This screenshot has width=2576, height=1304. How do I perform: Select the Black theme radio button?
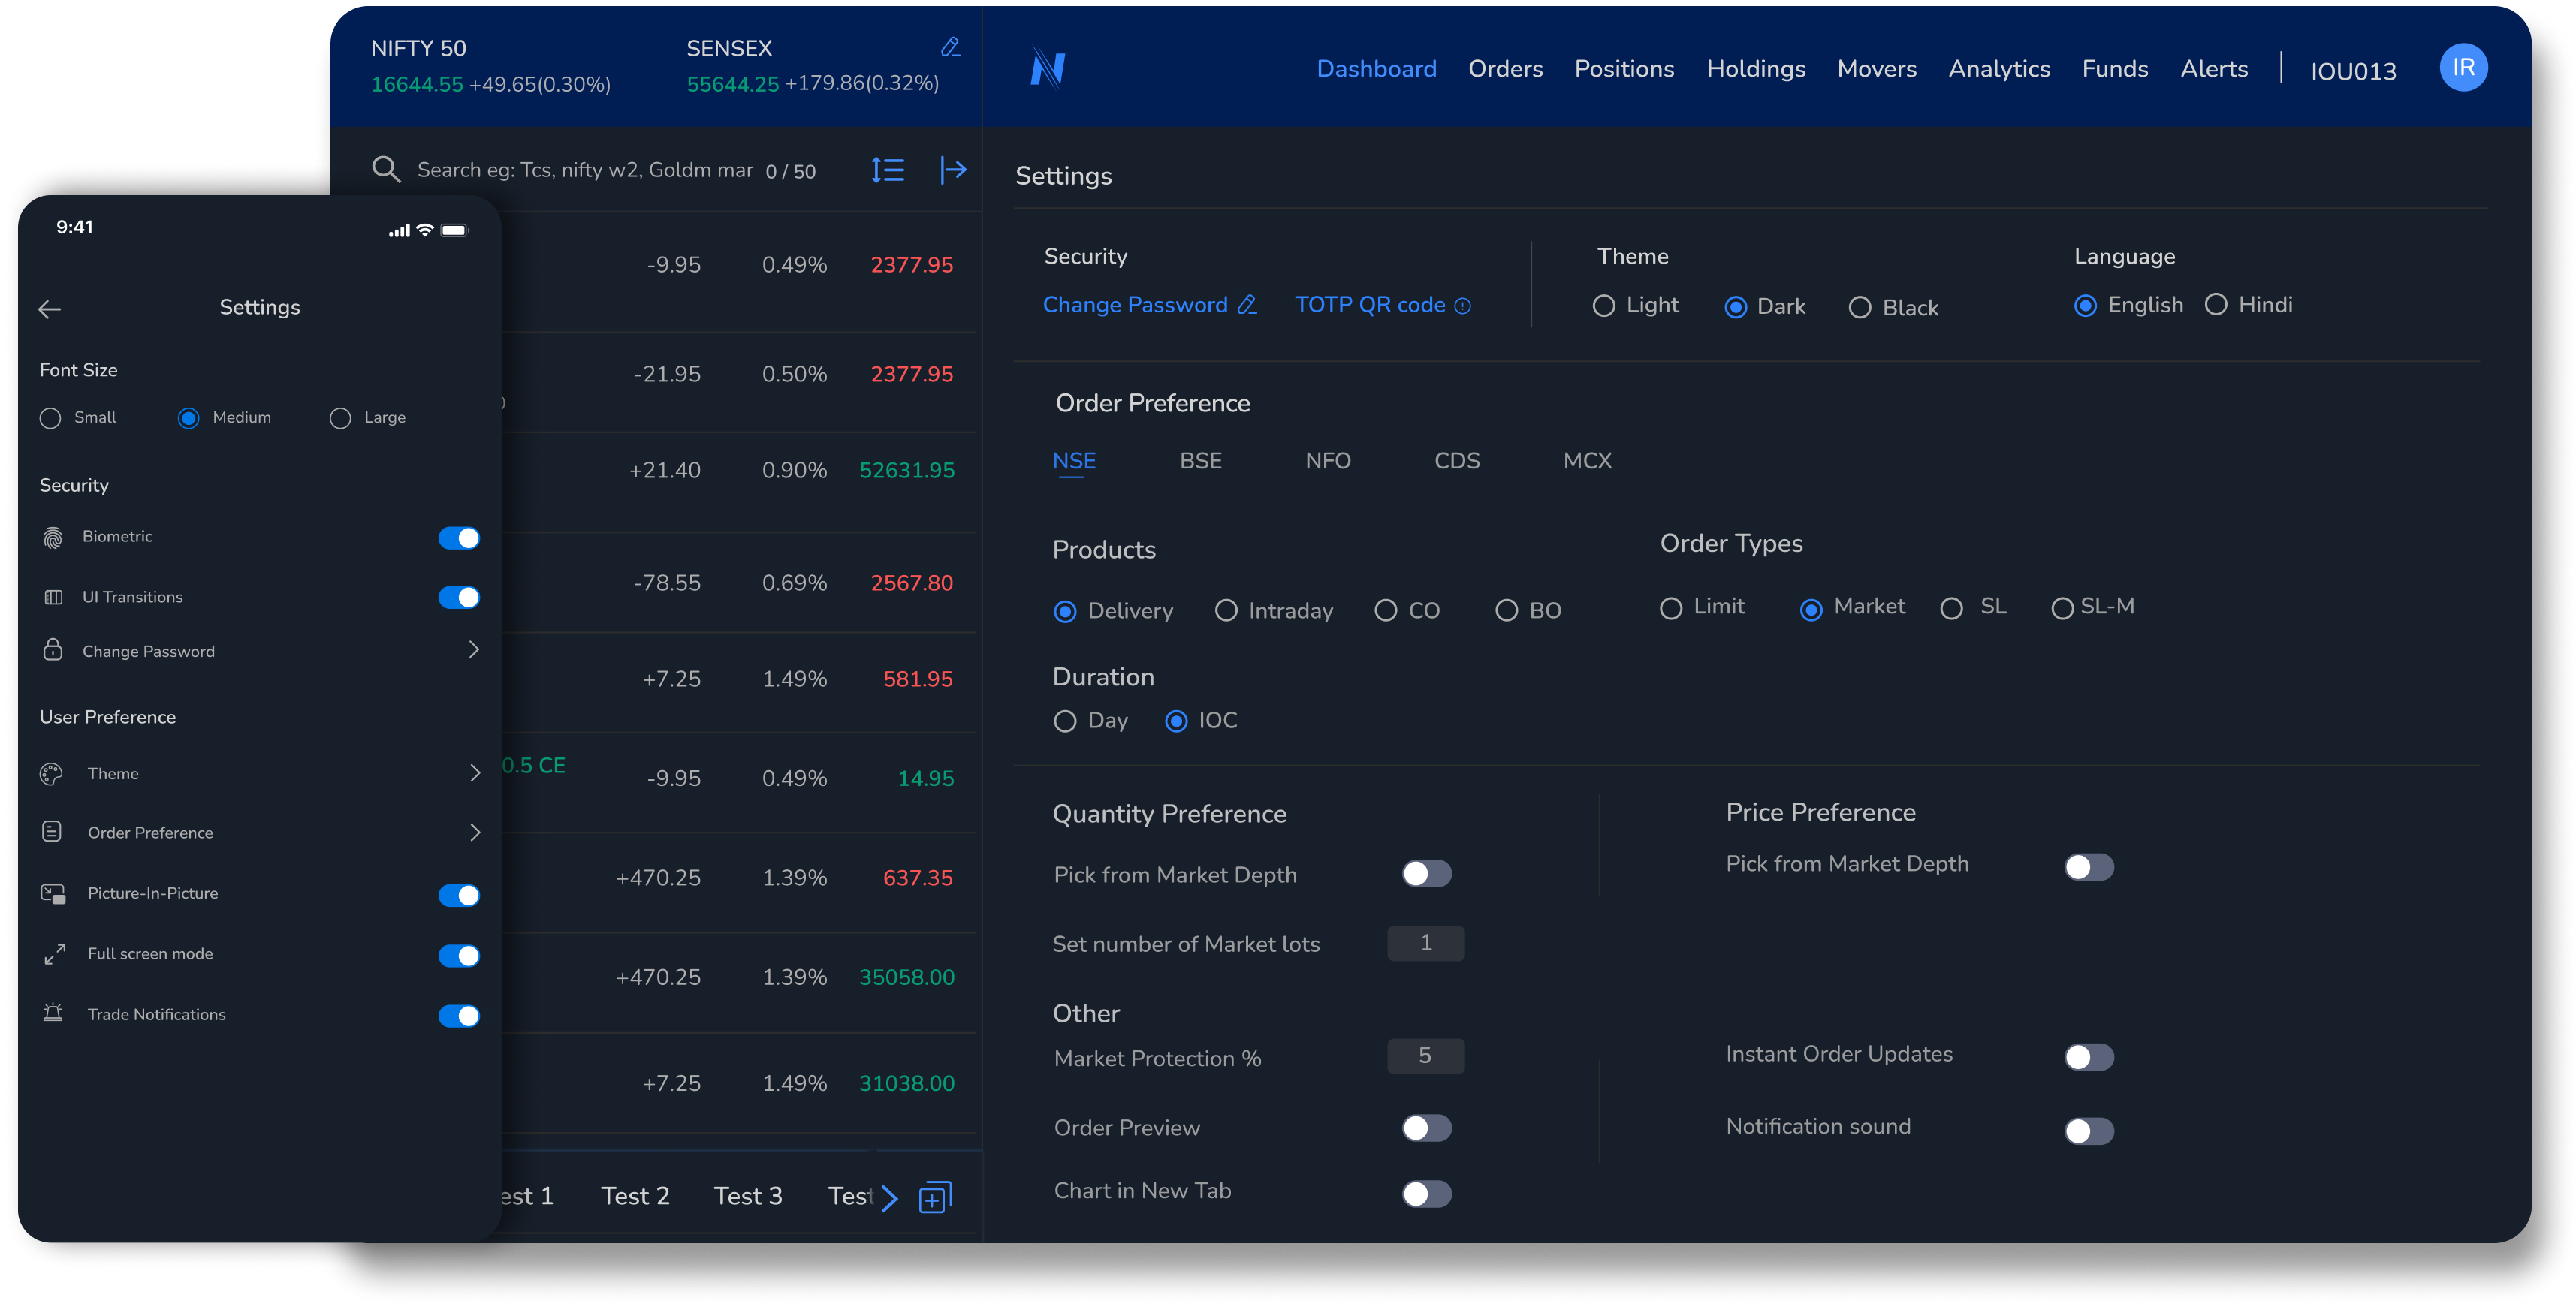pyautogui.click(x=1859, y=308)
